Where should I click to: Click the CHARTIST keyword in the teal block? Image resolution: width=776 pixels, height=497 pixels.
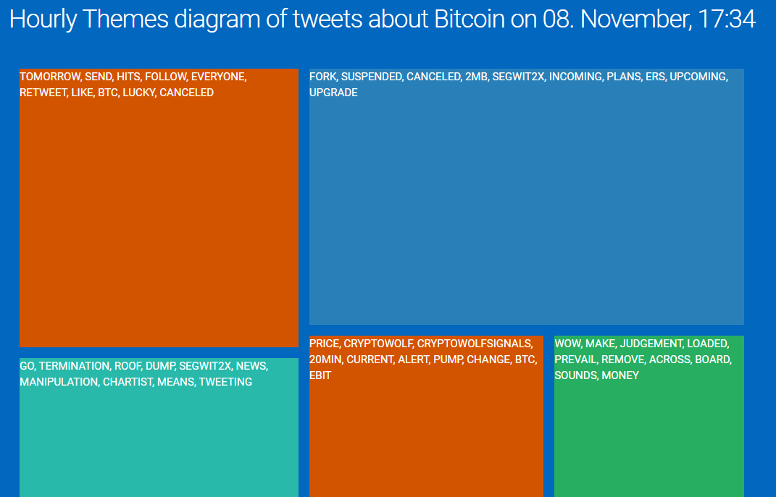click(128, 382)
